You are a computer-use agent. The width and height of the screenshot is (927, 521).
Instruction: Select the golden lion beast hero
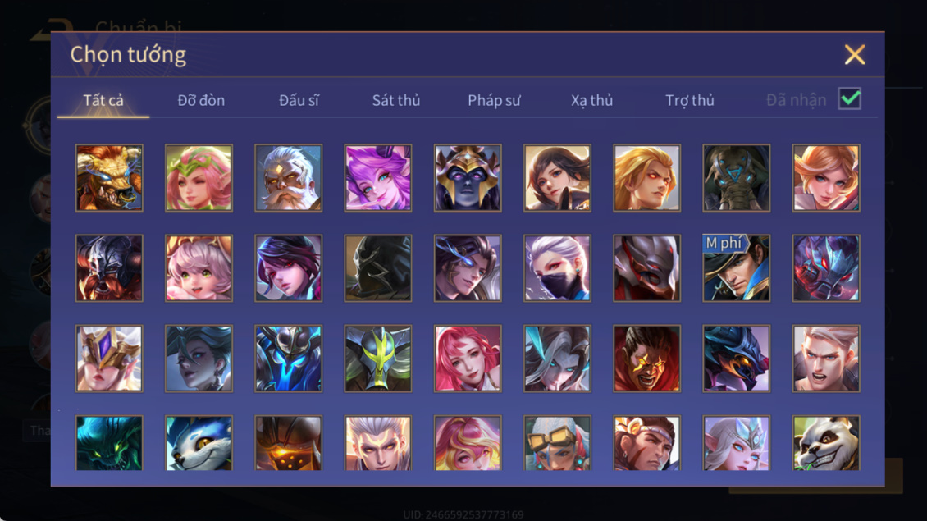[109, 178]
